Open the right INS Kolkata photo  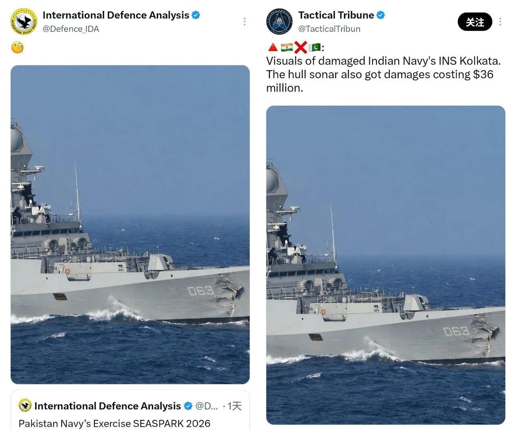385,265
